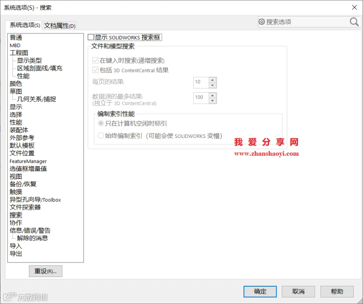The height and width of the screenshot is (304, 363).
Task: Close the 系统选项 dialog window
Action: click(354, 7)
